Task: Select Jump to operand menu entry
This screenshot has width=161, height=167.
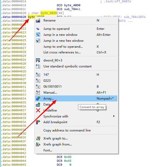Action: [x=76, y=29]
